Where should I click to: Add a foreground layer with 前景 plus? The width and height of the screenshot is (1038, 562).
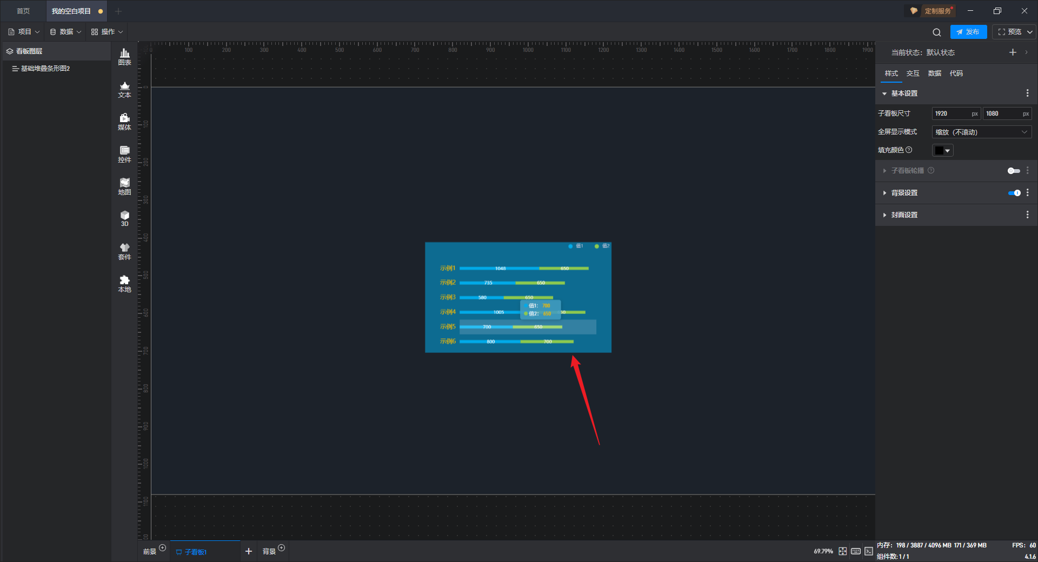[x=163, y=548]
